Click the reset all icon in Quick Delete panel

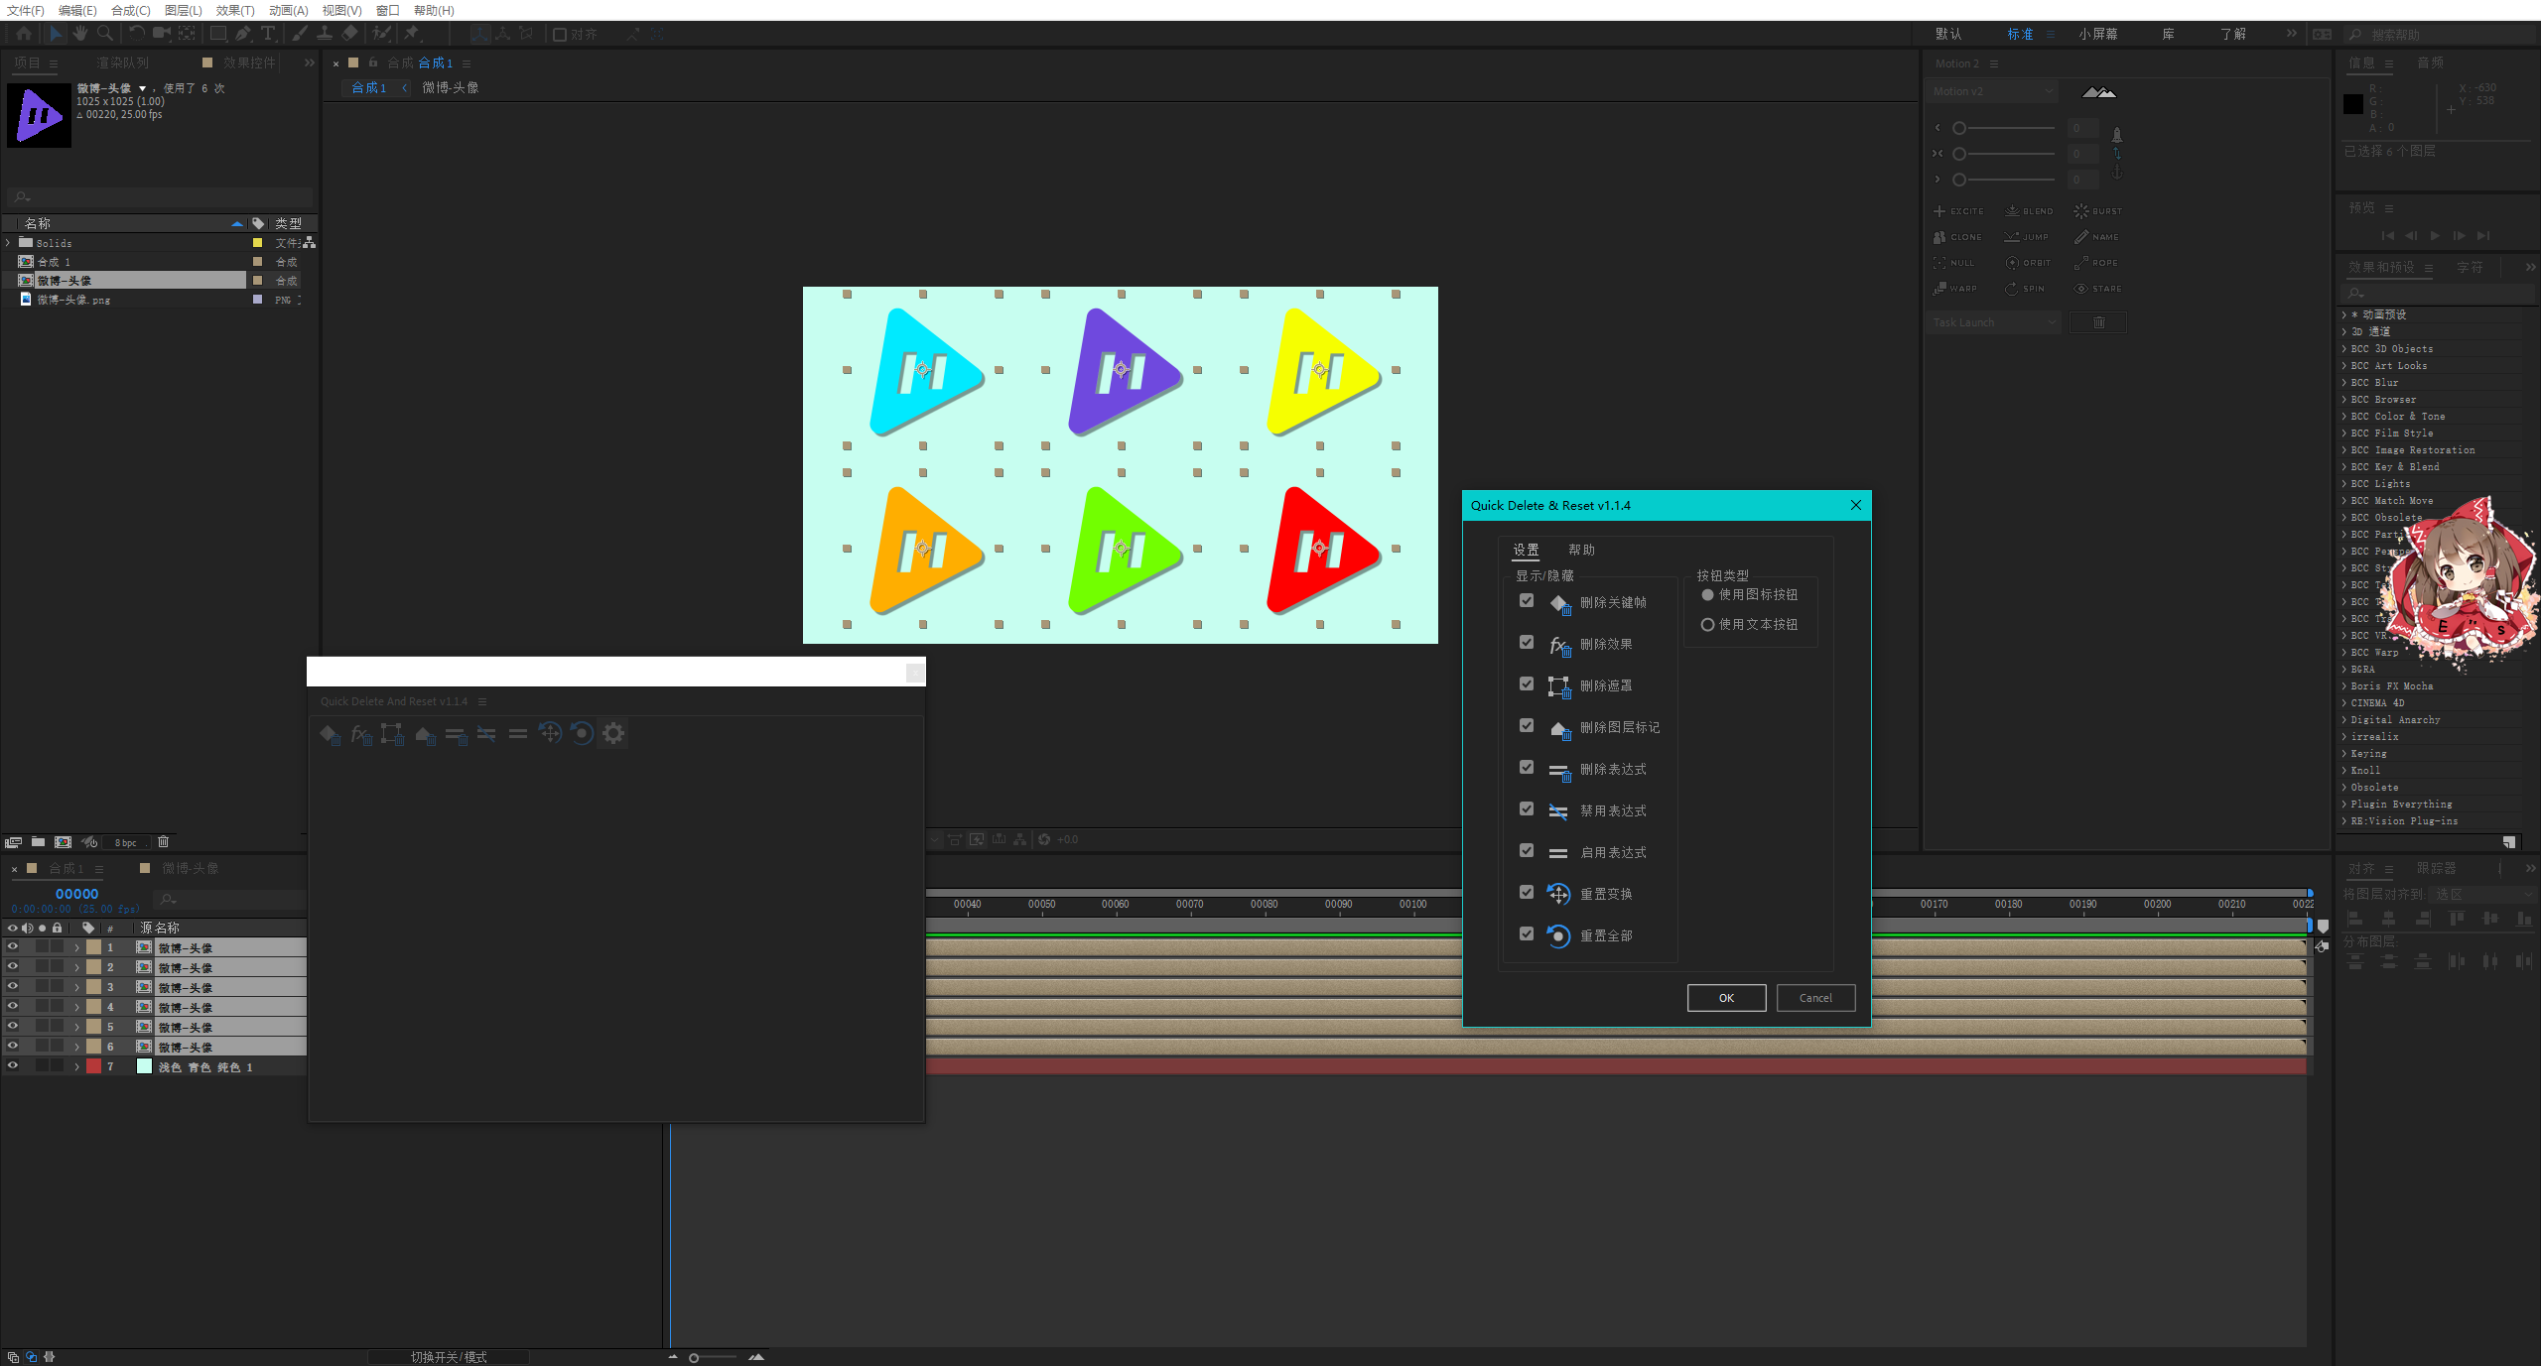pos(582,733)
